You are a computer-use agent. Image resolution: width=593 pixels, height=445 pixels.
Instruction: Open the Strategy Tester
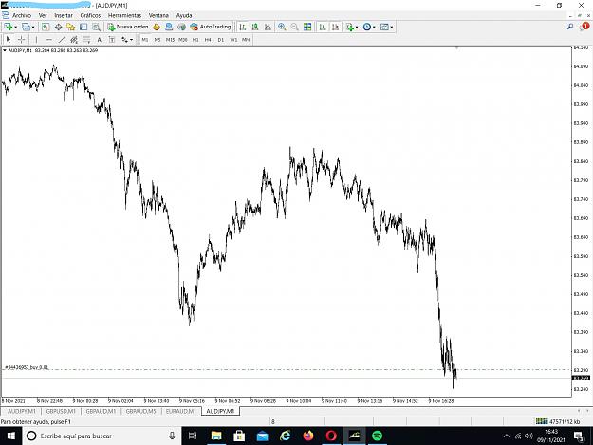96,27
